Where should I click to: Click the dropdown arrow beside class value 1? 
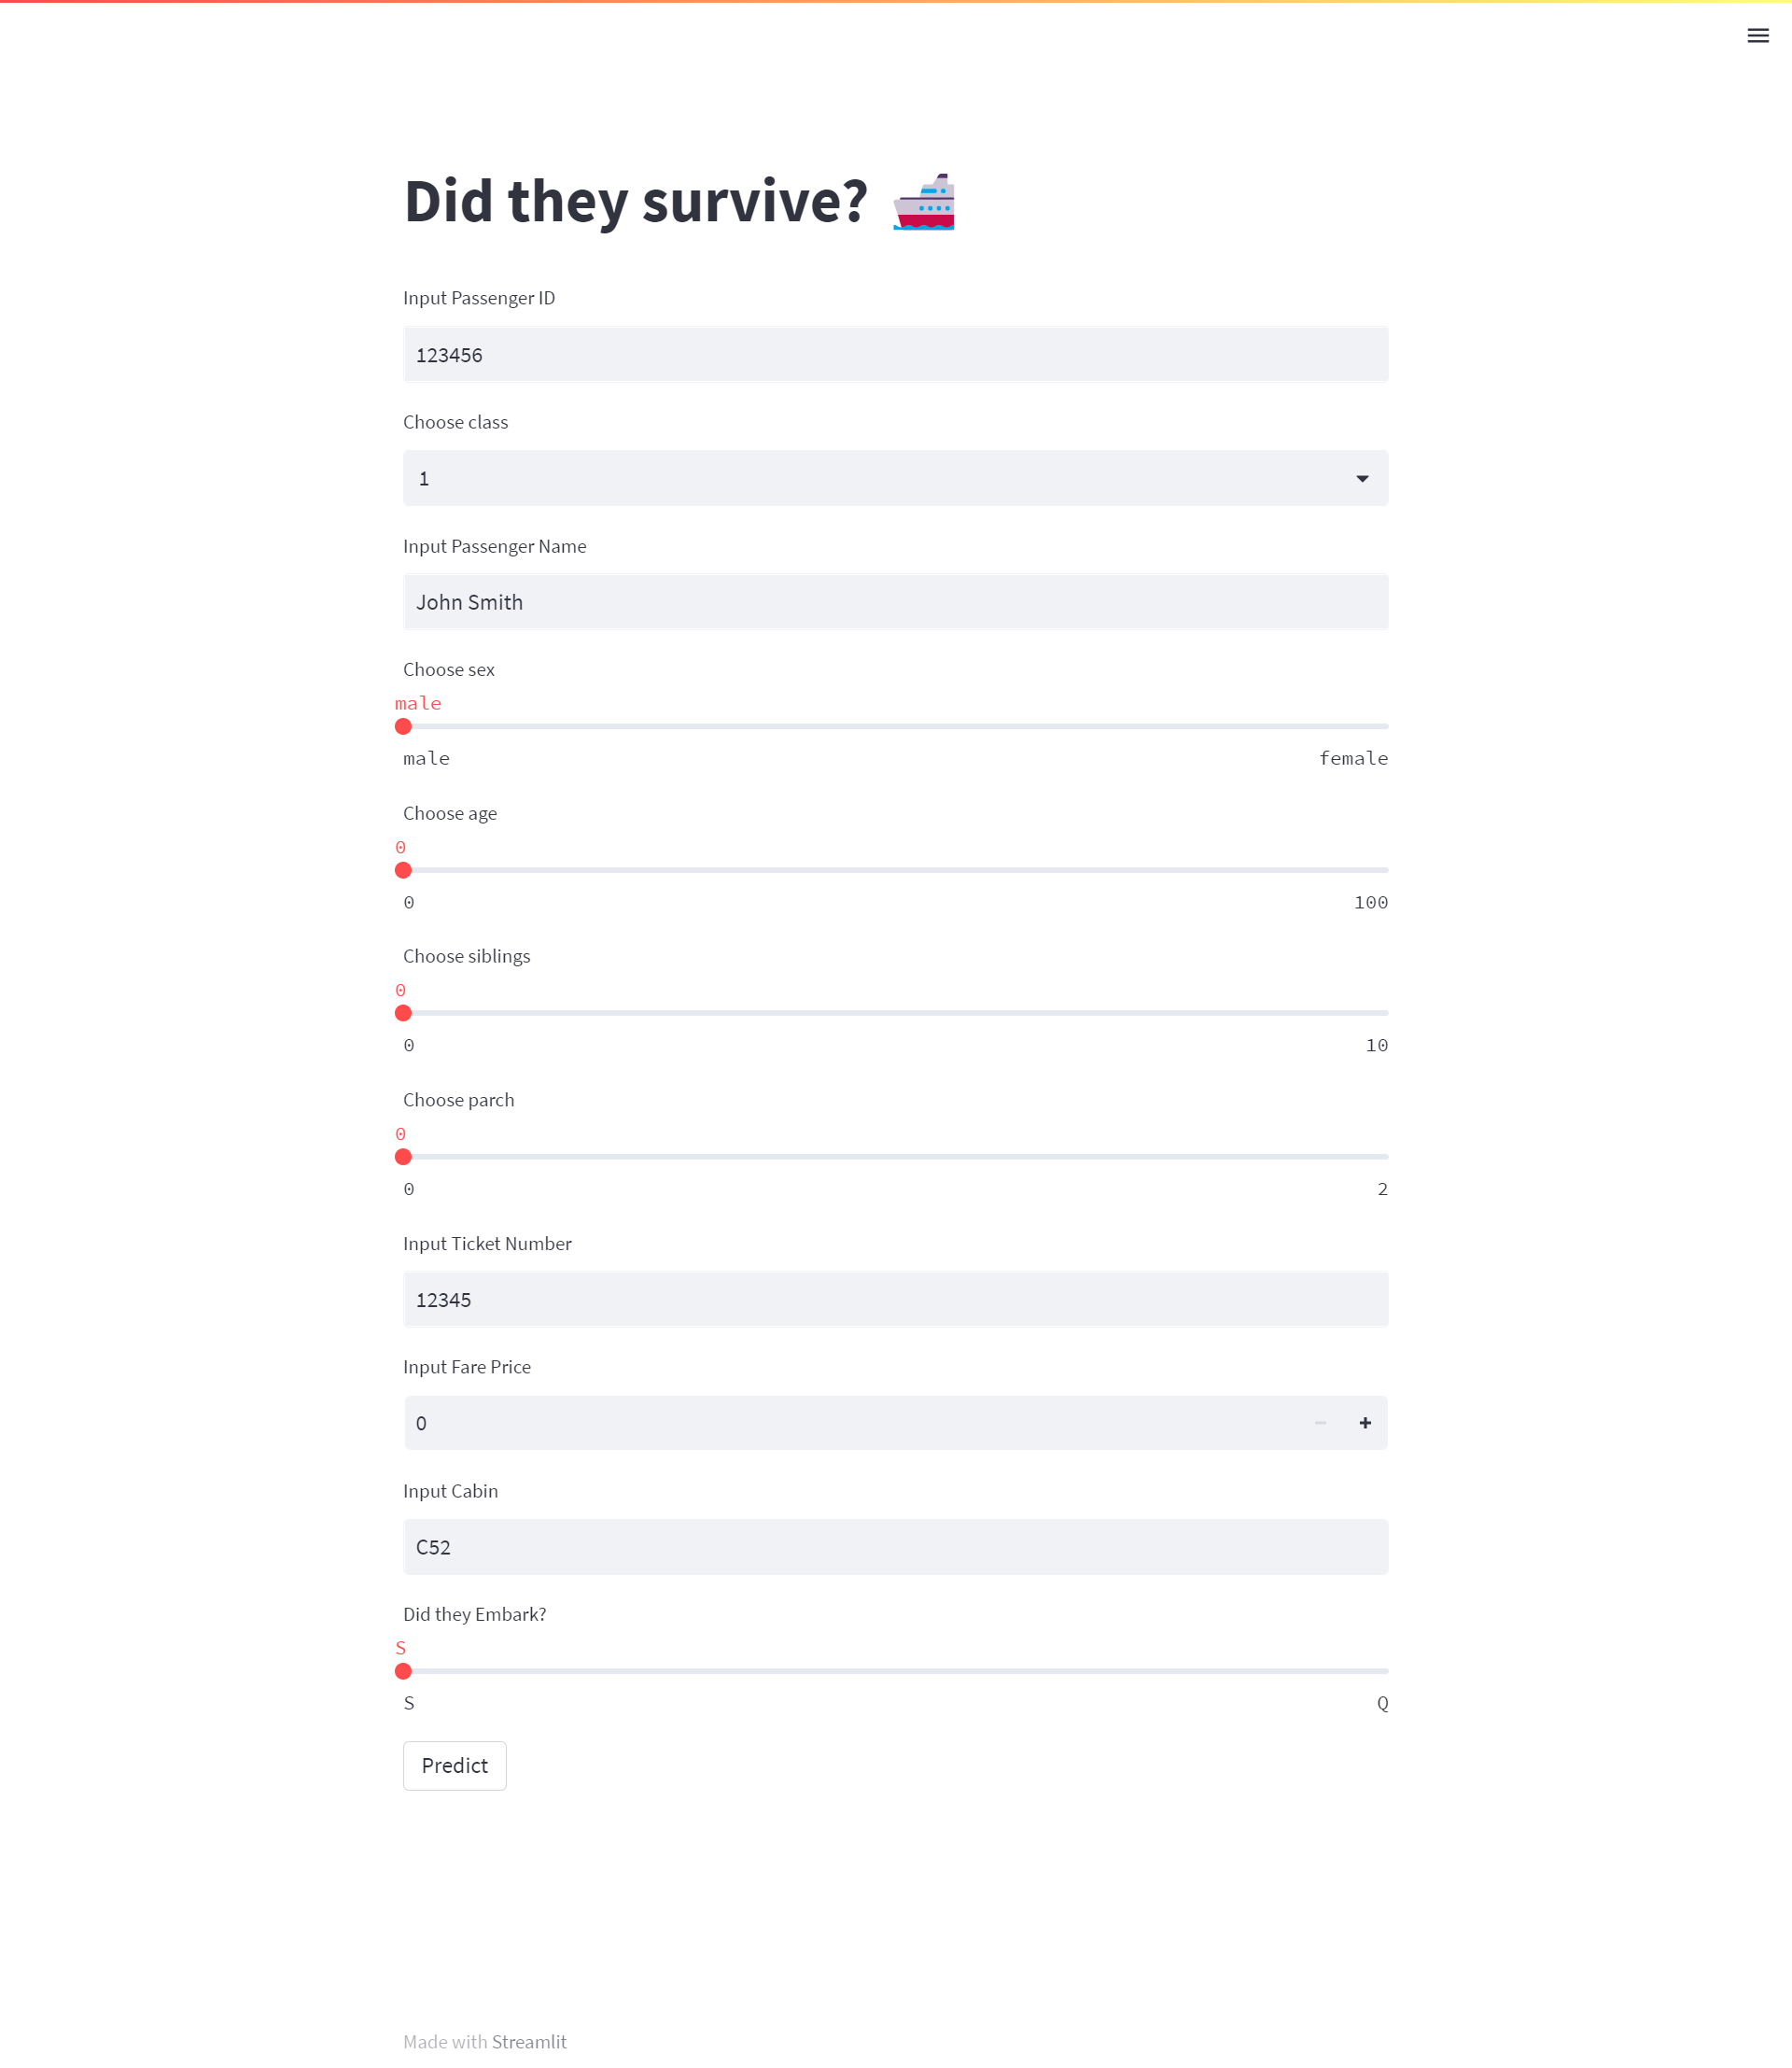pyautogui.click(x=1362, y=478)
